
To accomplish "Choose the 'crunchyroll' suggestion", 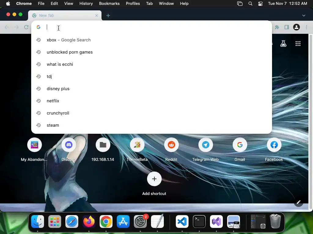I will (152, 113).
